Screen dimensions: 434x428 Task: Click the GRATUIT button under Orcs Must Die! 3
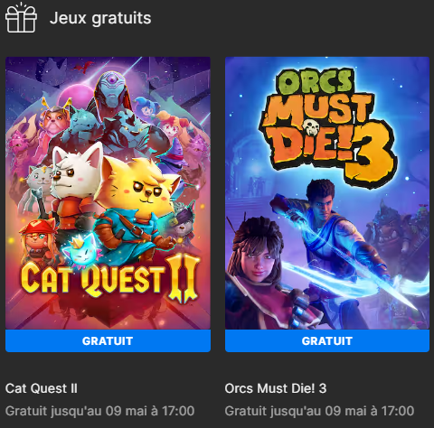point(327,340)
